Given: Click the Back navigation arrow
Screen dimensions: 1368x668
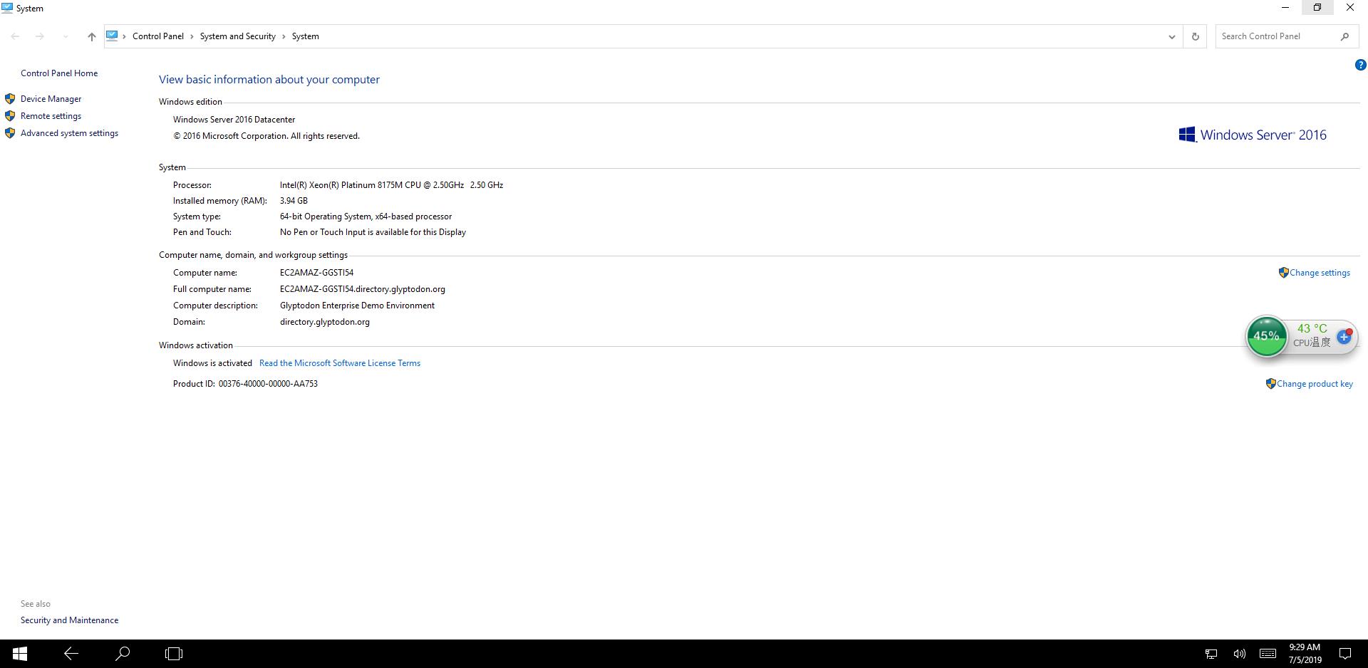Looking at the screenshot, I should [15, 36].
